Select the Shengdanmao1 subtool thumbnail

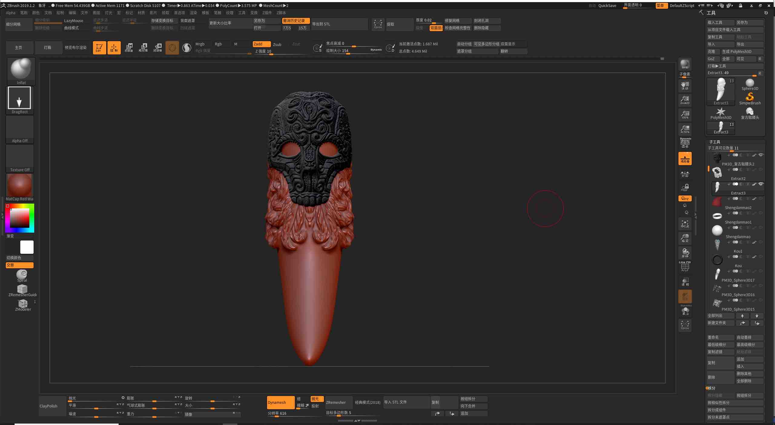click(717, 216)
